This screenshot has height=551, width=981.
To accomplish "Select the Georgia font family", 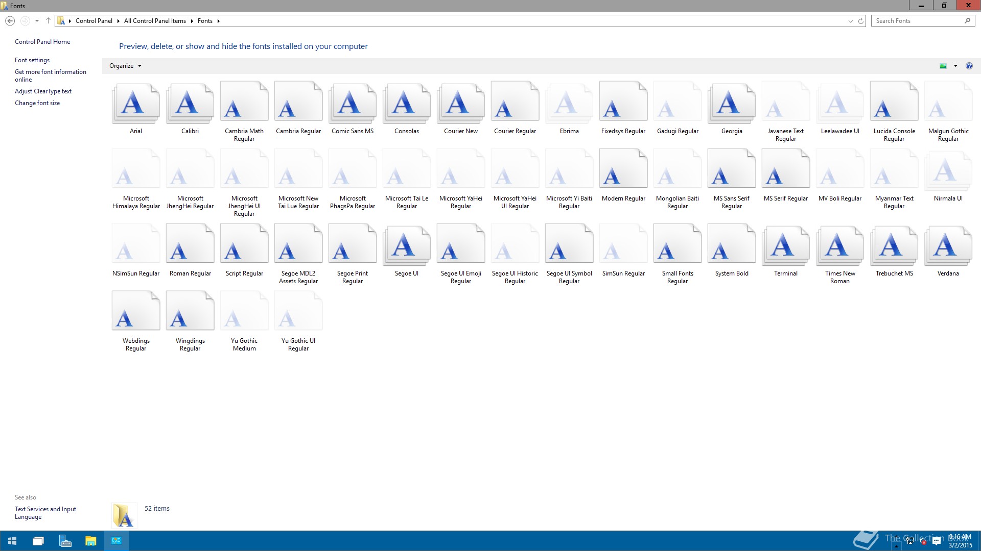I will (732, 104).
